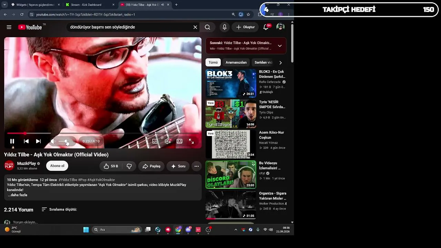Run search with the magnifier button

point(207,27)
